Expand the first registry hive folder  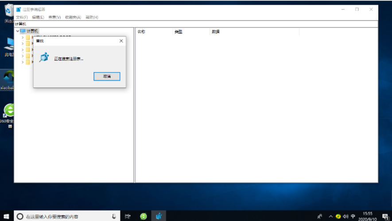[x=23, y=37]
